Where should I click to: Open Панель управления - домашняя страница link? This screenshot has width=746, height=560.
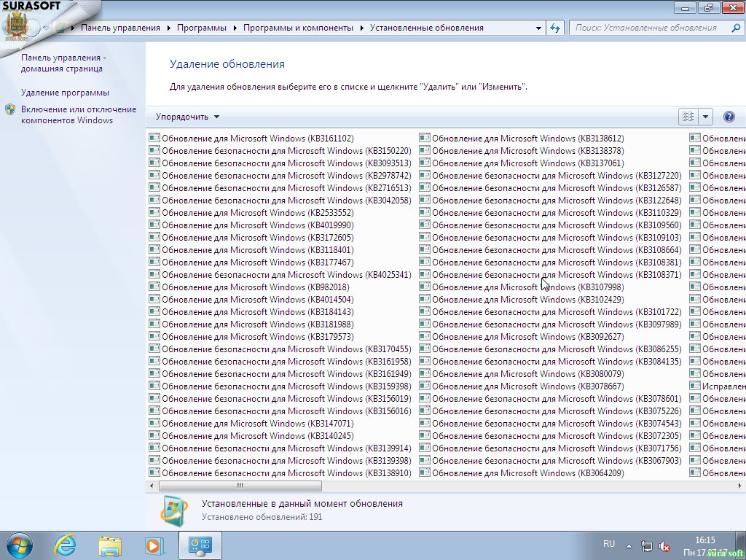click(x=63, y=63)
